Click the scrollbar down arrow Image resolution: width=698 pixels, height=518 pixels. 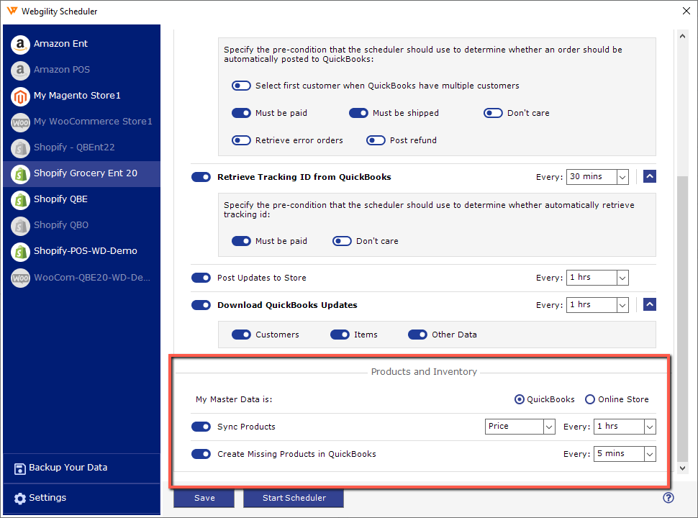pyautogui.click(x=682, y=468)
